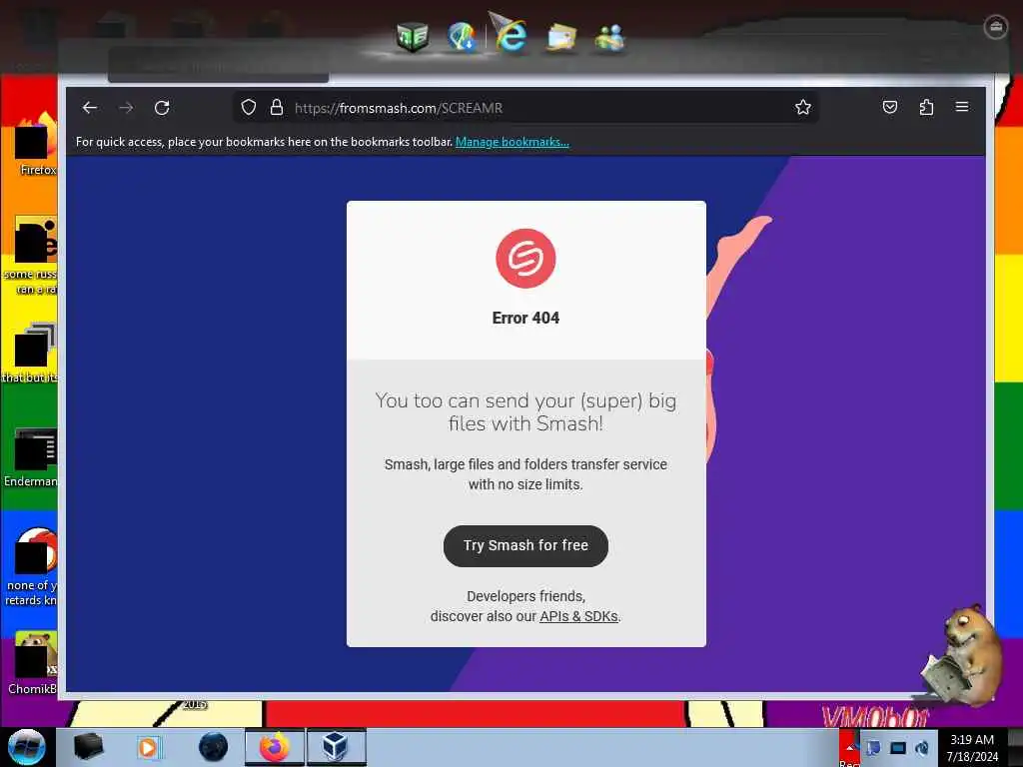Bookmark this page with the star icon
The height and width of the screenshot is (767, 1023).
(803, 108)
